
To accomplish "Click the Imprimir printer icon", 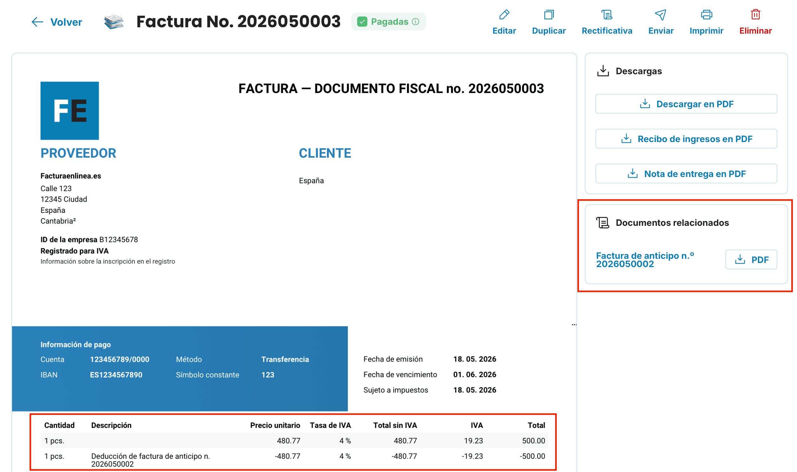I will click(x=706, y=15).
